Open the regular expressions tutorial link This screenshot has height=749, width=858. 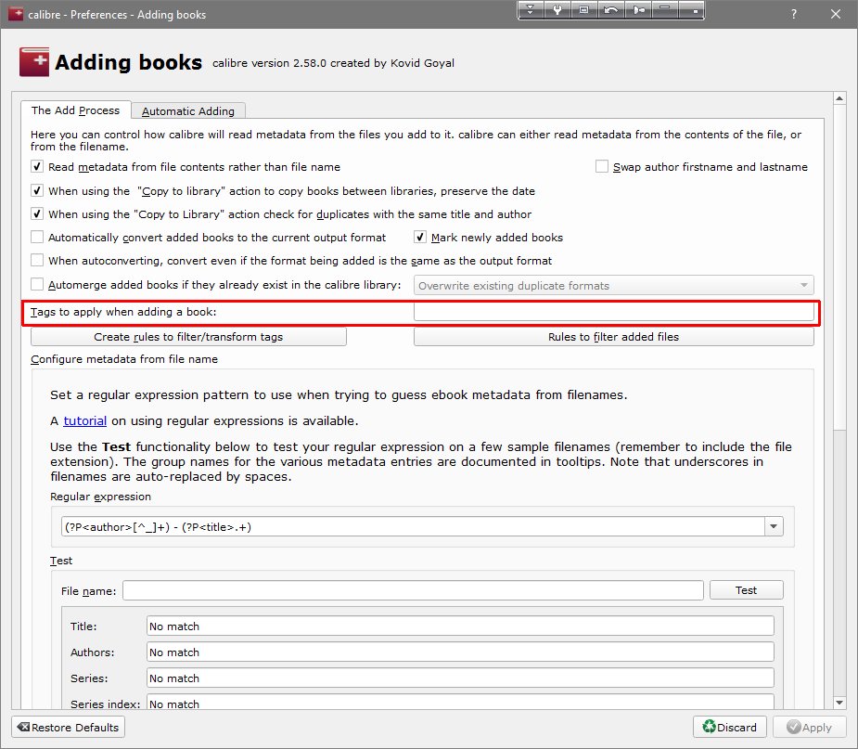click(x=84, y=420)
